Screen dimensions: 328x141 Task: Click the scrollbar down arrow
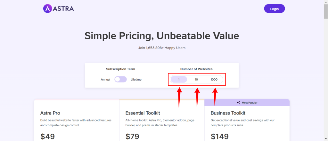point(326,139)
